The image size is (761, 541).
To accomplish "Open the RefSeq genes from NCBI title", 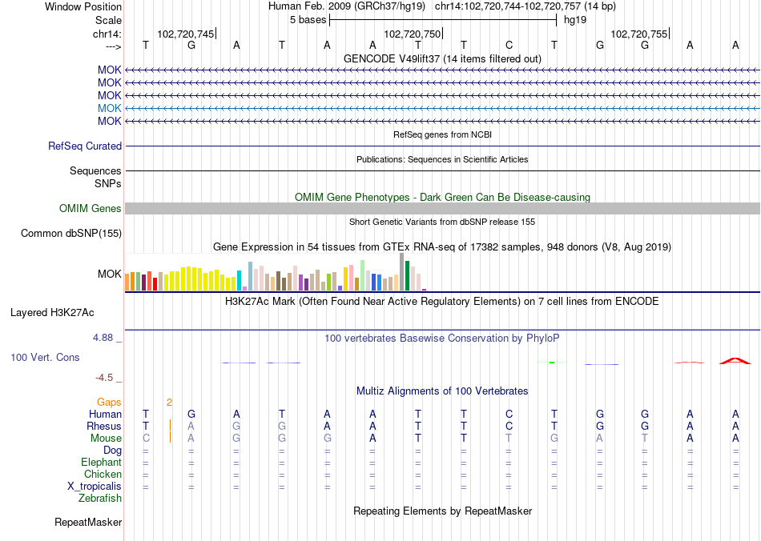I will 442,134.
